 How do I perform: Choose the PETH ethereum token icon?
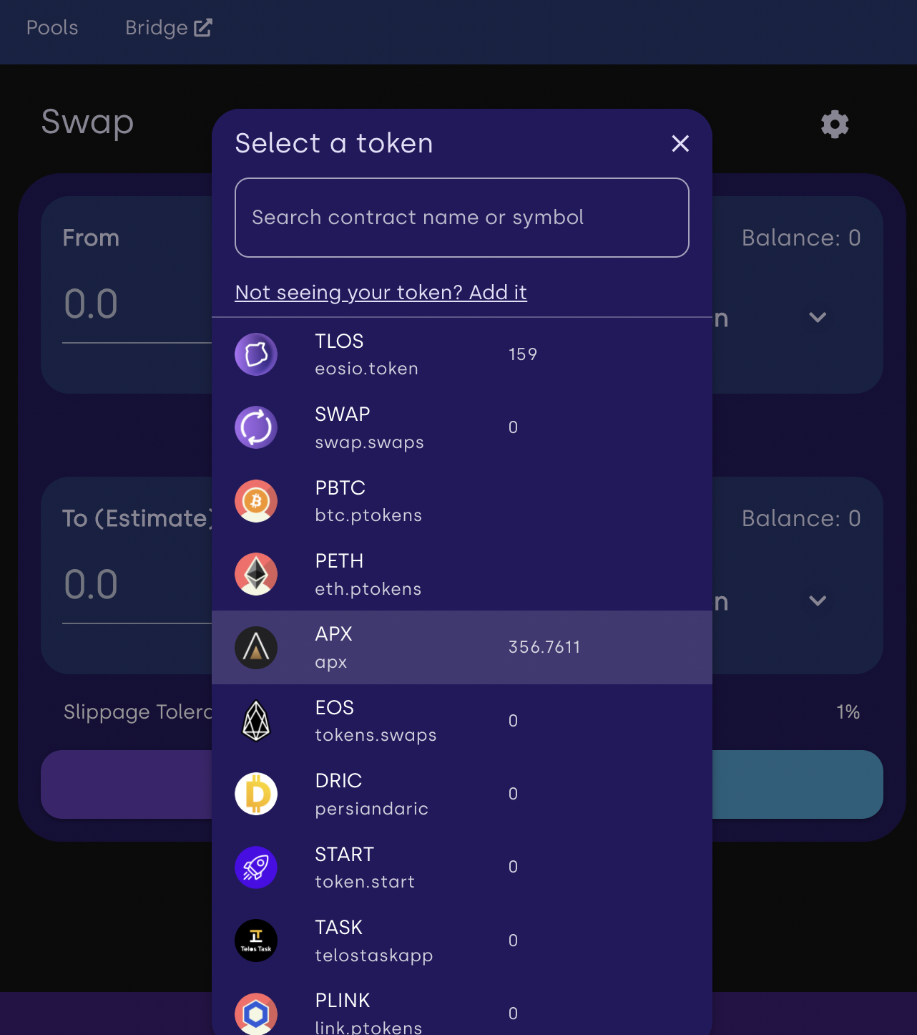pos(256,574)
